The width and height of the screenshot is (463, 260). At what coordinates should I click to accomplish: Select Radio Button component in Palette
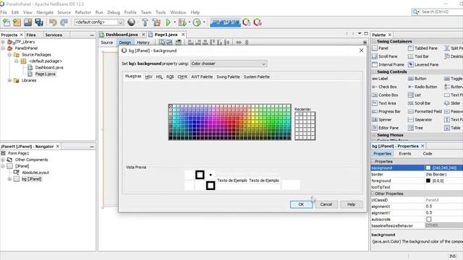422,87
